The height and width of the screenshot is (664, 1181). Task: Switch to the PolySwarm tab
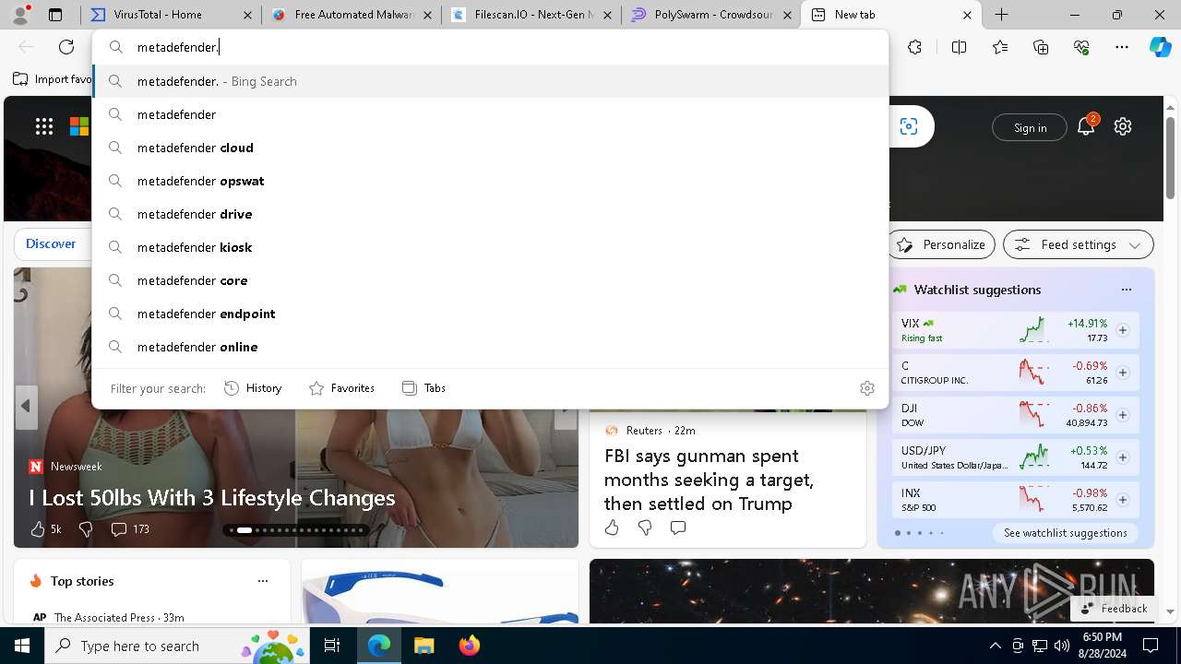(710, 15)
